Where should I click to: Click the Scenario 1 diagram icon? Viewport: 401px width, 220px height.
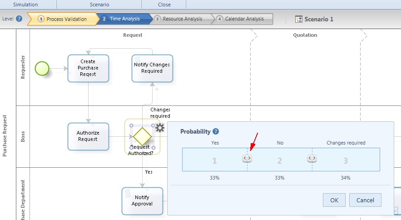299,19
